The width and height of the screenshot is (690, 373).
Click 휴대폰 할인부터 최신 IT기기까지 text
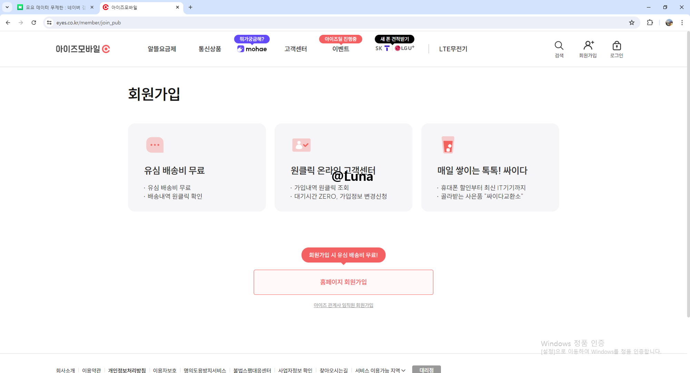pyautogui.click(x=483, y=188)
